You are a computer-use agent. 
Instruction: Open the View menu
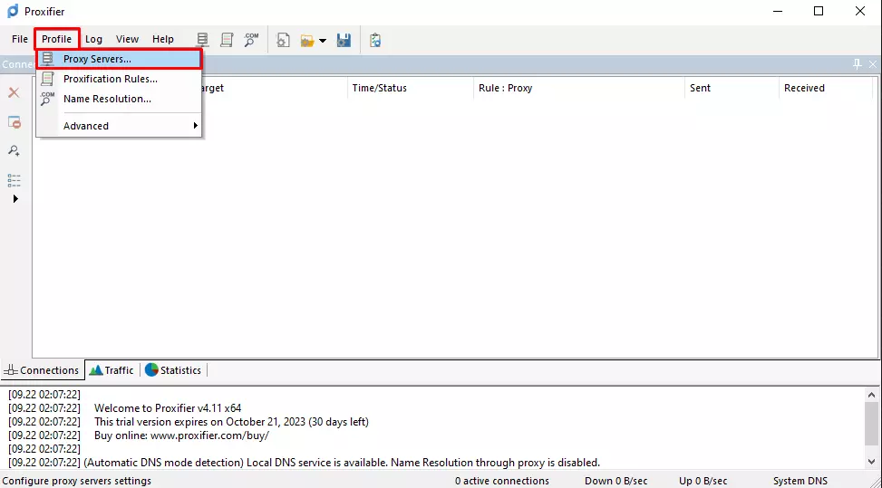127,39
